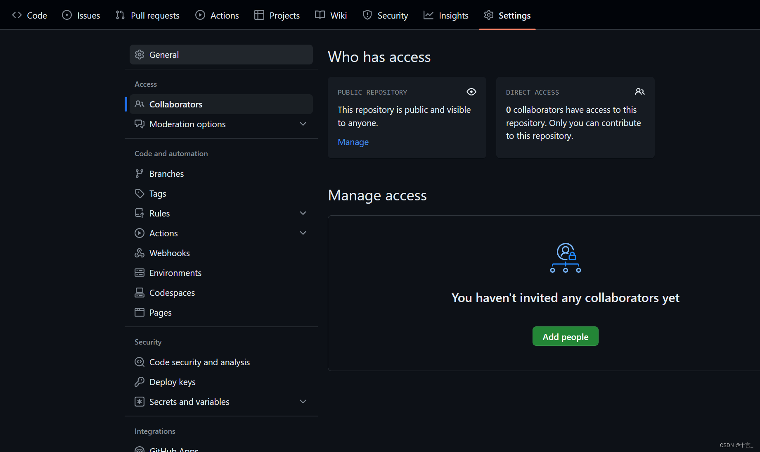
Task: Expand the sidebar Actions chevron
Action: [x=303, y=233]
